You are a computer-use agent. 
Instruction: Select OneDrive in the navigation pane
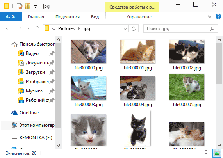point(25,113)
